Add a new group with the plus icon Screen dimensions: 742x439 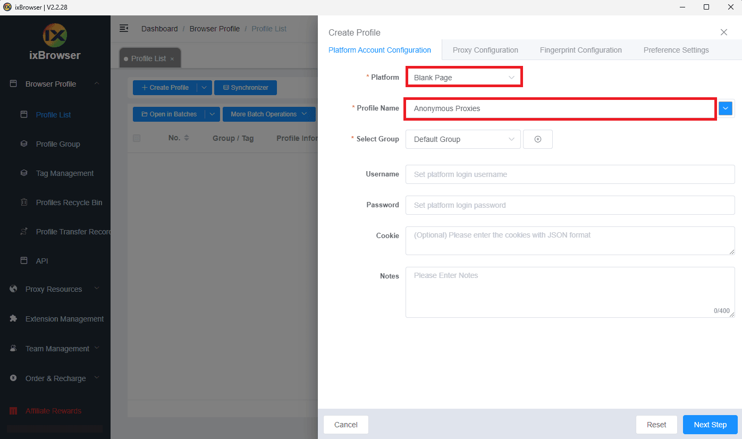(x=537, y=139)
